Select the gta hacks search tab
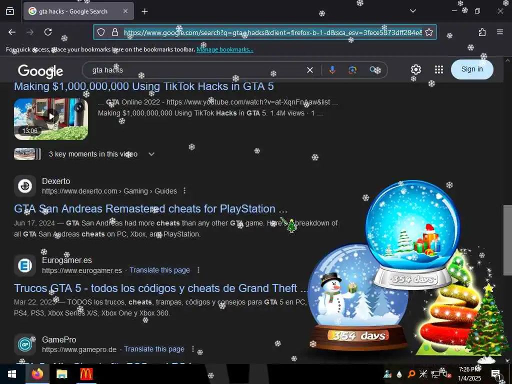 pyautogui.click(x=78, y=11)
